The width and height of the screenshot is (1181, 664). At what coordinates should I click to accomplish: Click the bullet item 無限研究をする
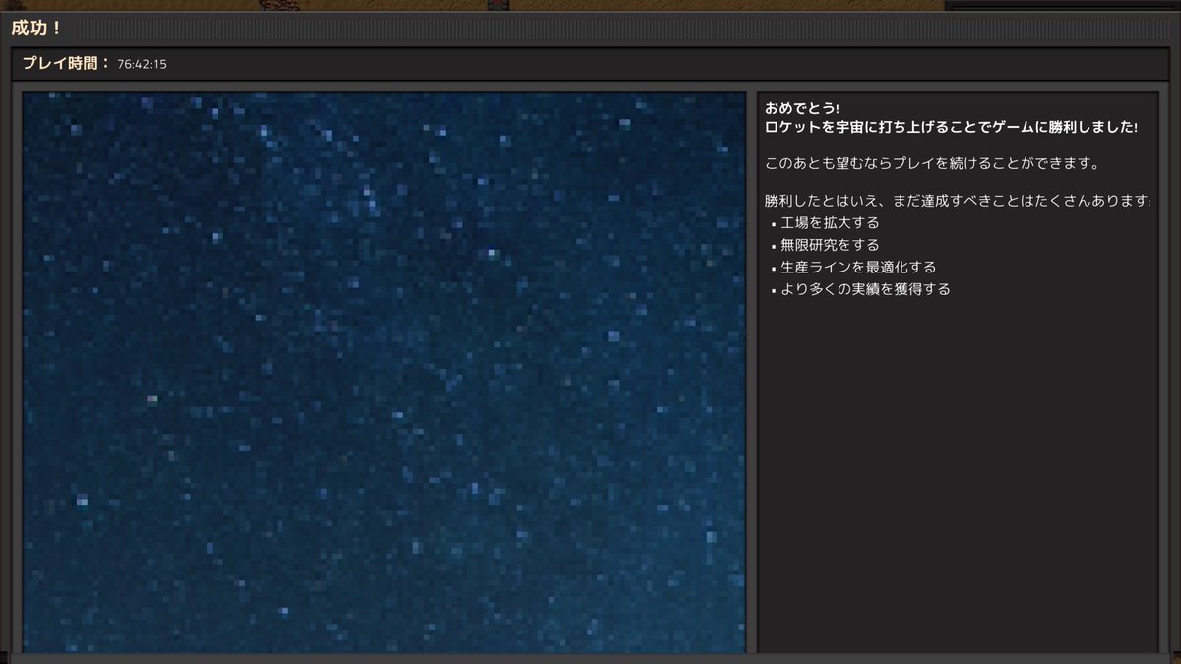coord(830,245)
